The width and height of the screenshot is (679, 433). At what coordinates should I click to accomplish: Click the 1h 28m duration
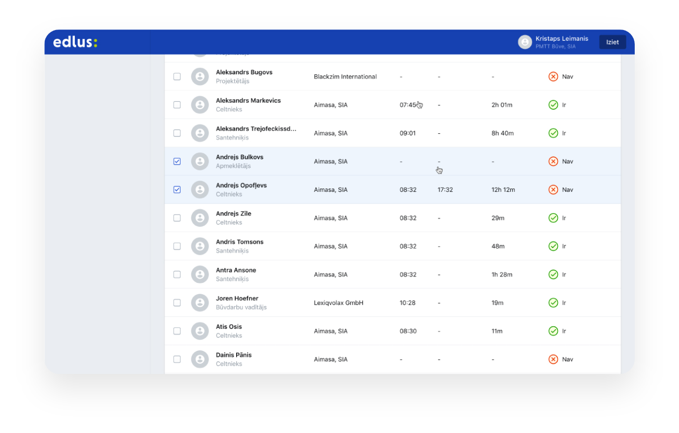click(x=502, y=275)
